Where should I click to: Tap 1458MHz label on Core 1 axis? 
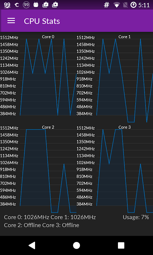86,45
